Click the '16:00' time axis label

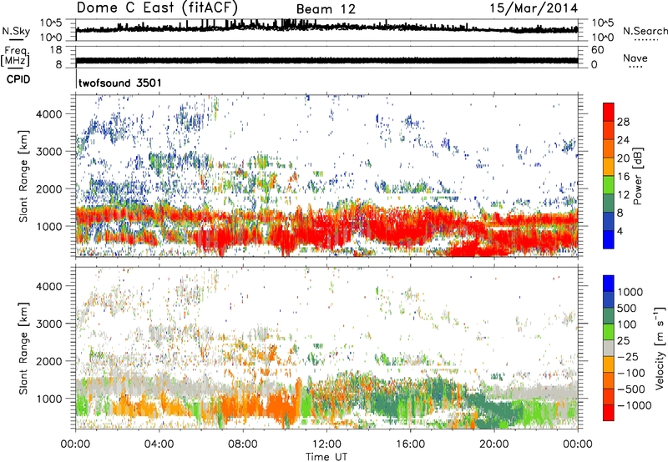[410, 444]
